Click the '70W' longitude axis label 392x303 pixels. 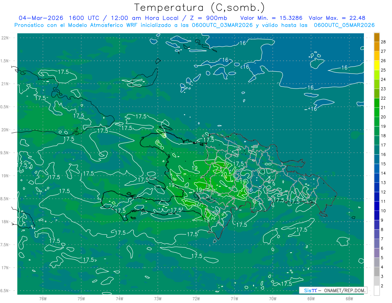tap(273, 298)
